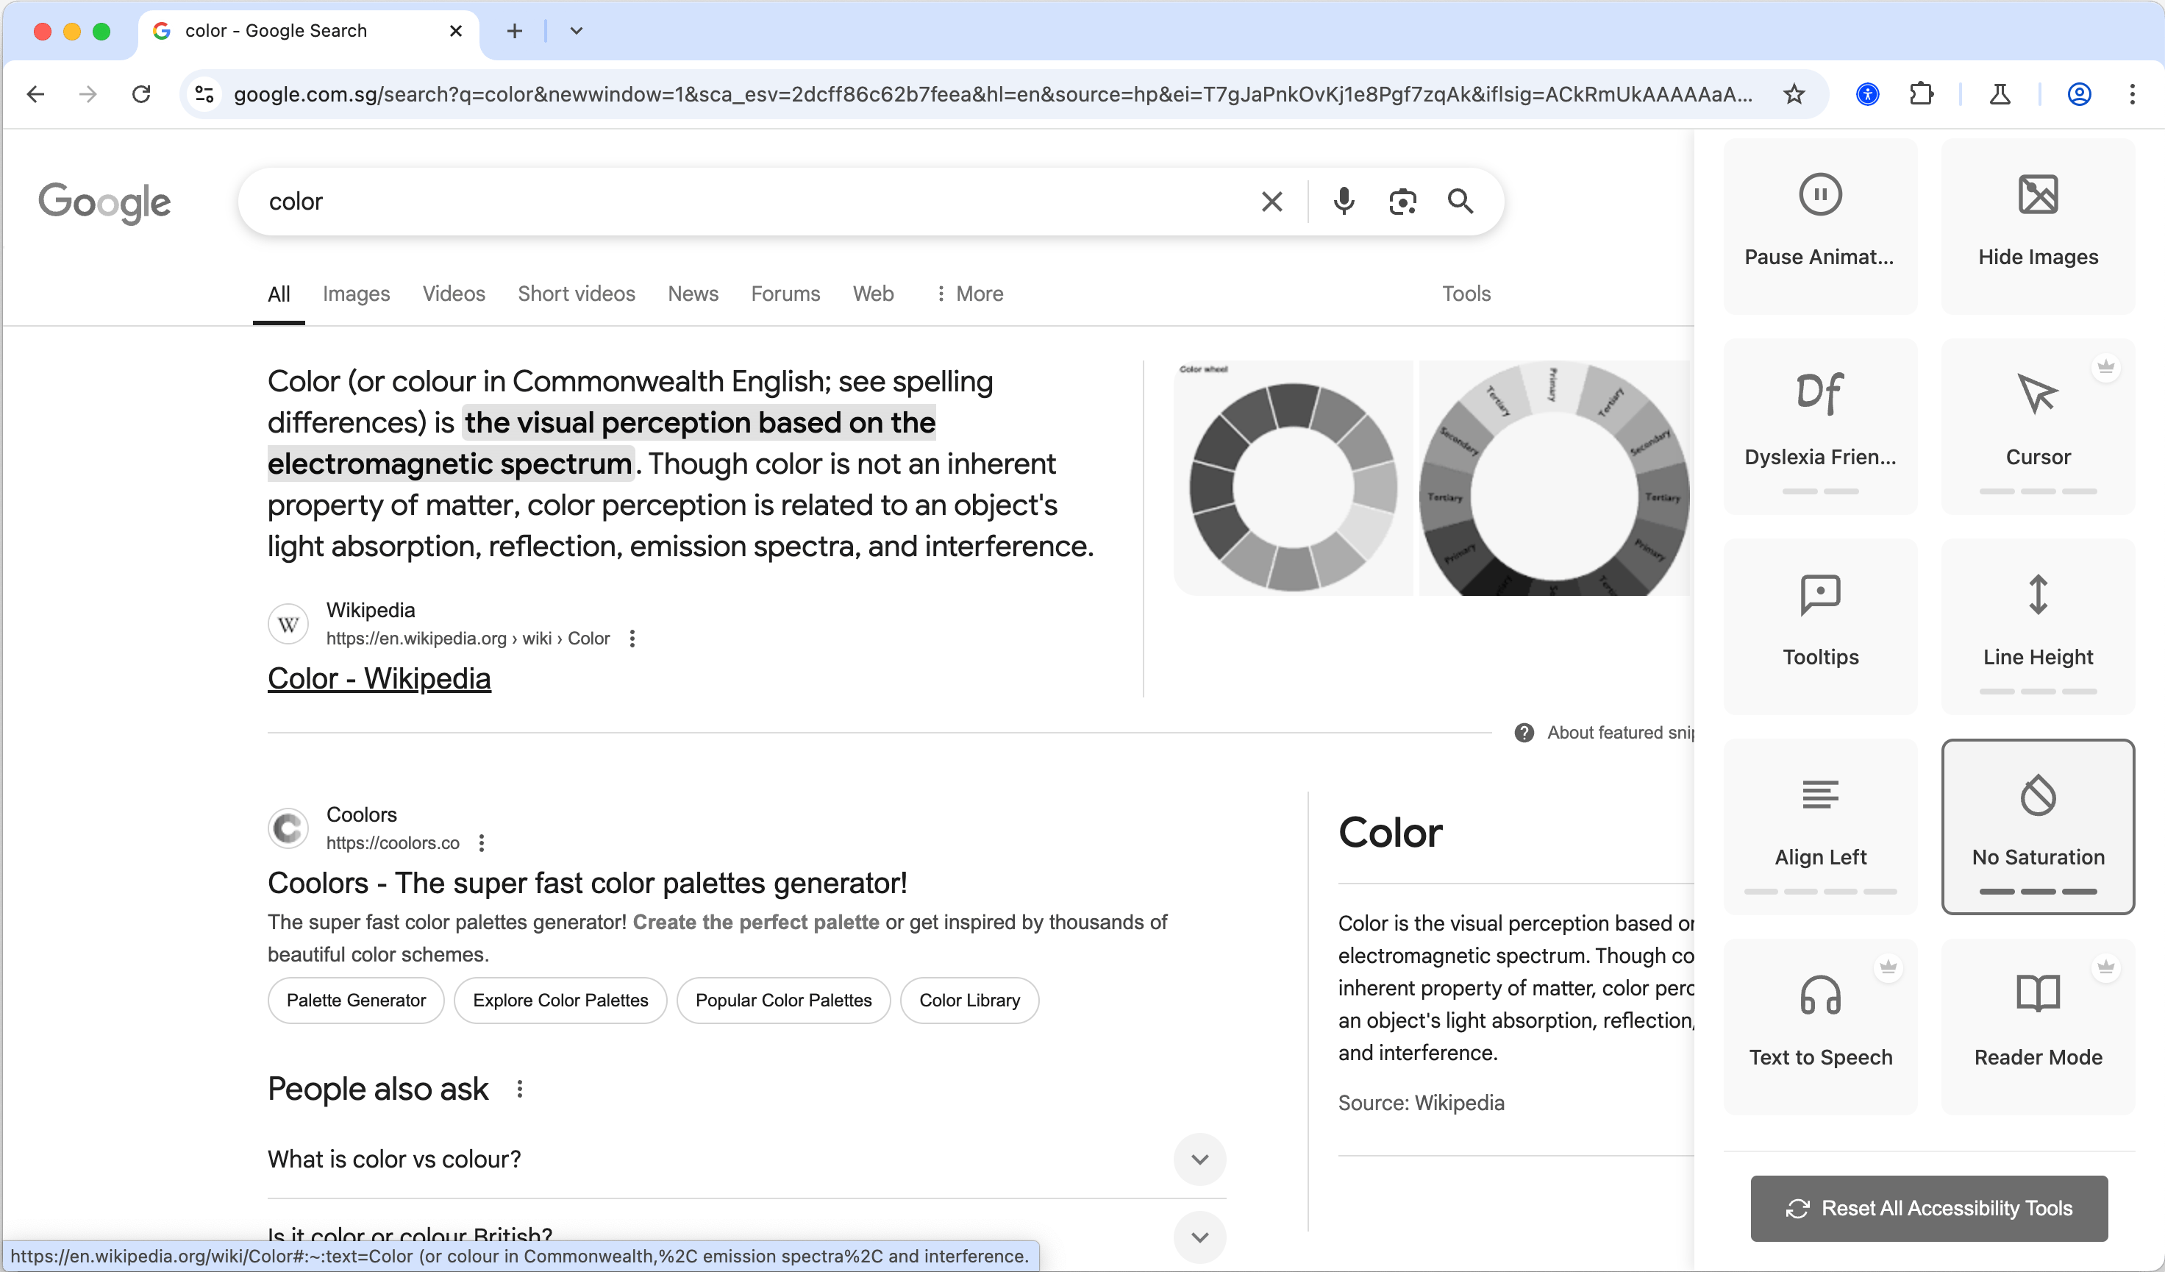This screenshot has height=1272, width=2165.
Task: Open Chrome's three-dot menu
Action: tap(2133, 93)
